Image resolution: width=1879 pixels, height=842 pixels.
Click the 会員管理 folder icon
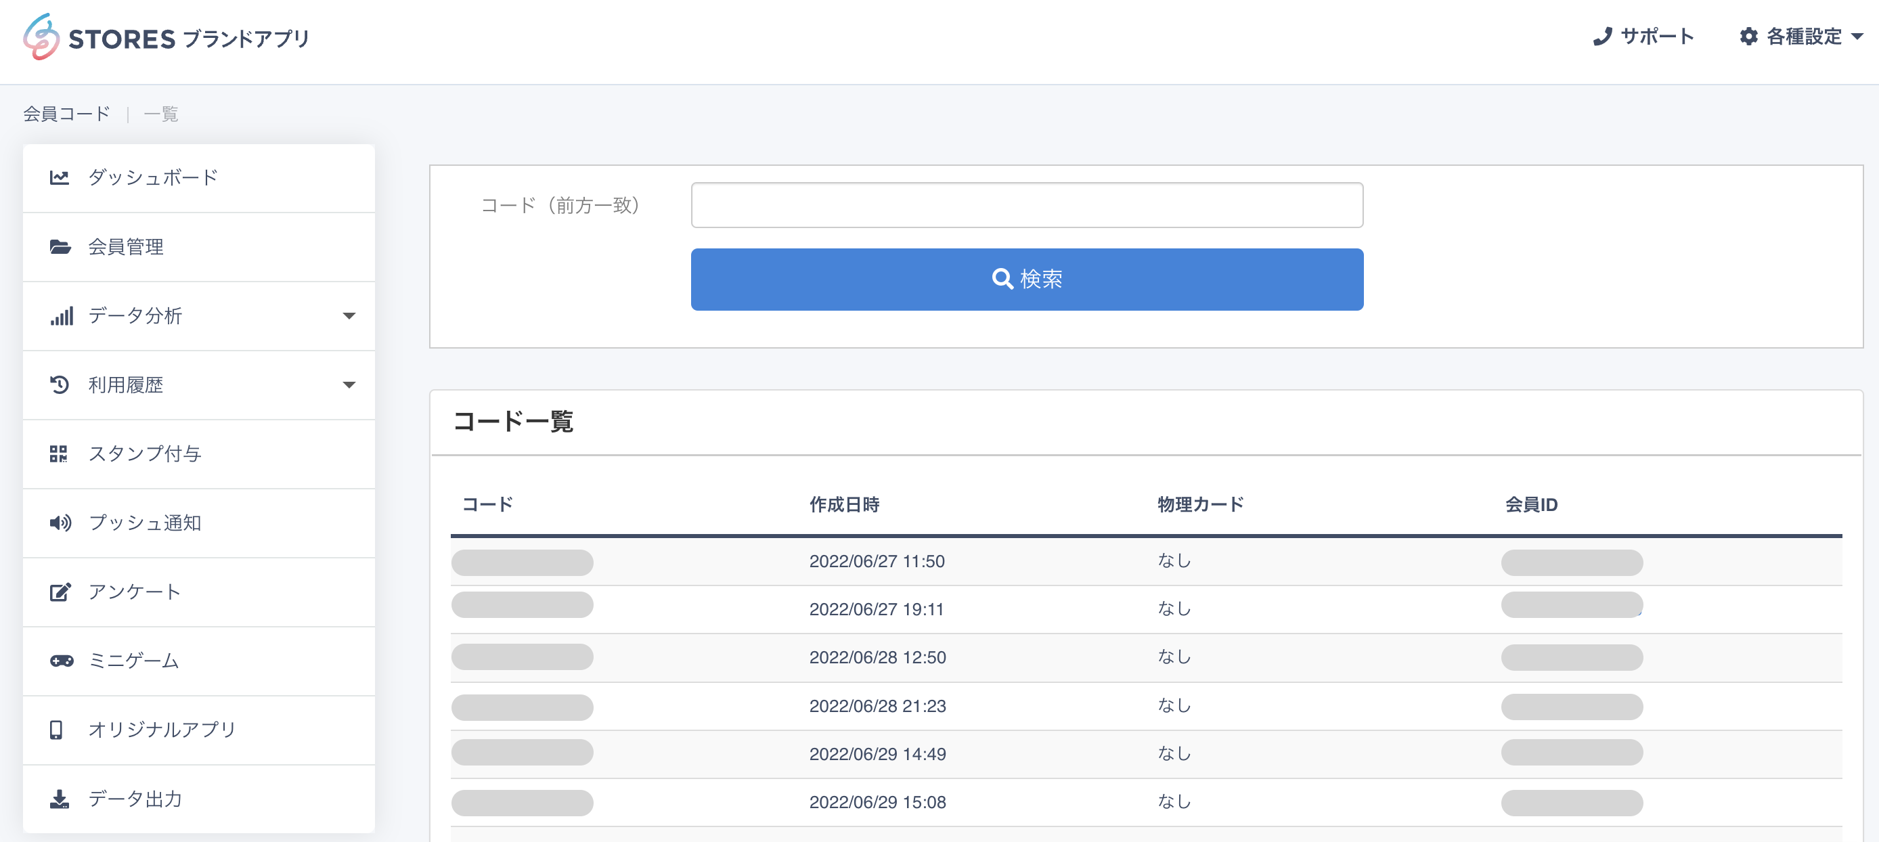pos(60,246)
